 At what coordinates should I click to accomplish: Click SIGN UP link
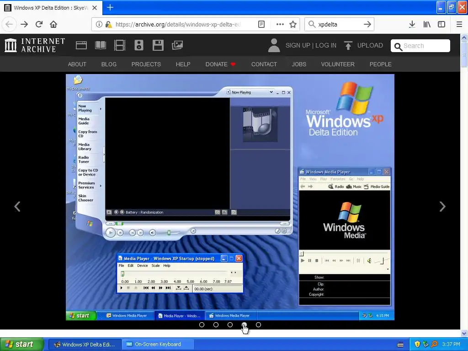coord(298,45)
